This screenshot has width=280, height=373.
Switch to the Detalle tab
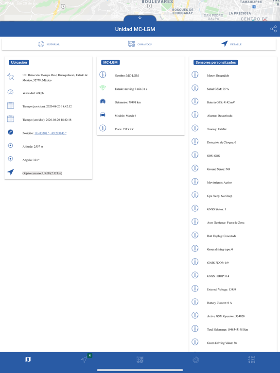[x=231, y=44]
